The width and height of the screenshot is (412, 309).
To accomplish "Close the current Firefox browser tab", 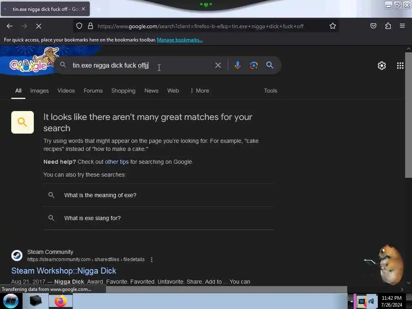I will [x=83, y=9].
